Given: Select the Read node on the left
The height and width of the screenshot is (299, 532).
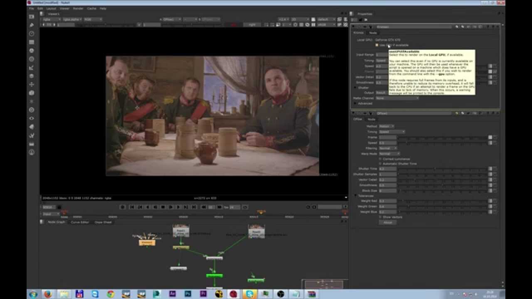Looking at the screenshot, I should pyautogui.click(x=181, y=231).
